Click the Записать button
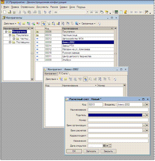Image resolution: width=155 pixels, height=161 pixels. pyautogui.click(x=91, y=151)
